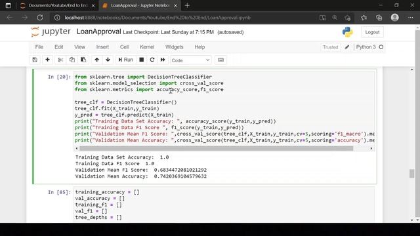Open the tab actions menu icon
This screenshot has width=420, height=236.
(8, 6)
